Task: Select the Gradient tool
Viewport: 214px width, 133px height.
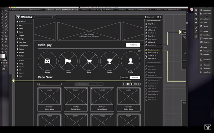Action: coord(6,39)
